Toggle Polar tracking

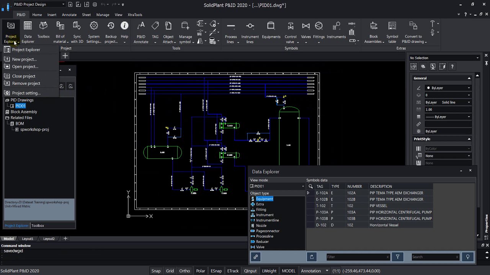click(x=201, y=271)
